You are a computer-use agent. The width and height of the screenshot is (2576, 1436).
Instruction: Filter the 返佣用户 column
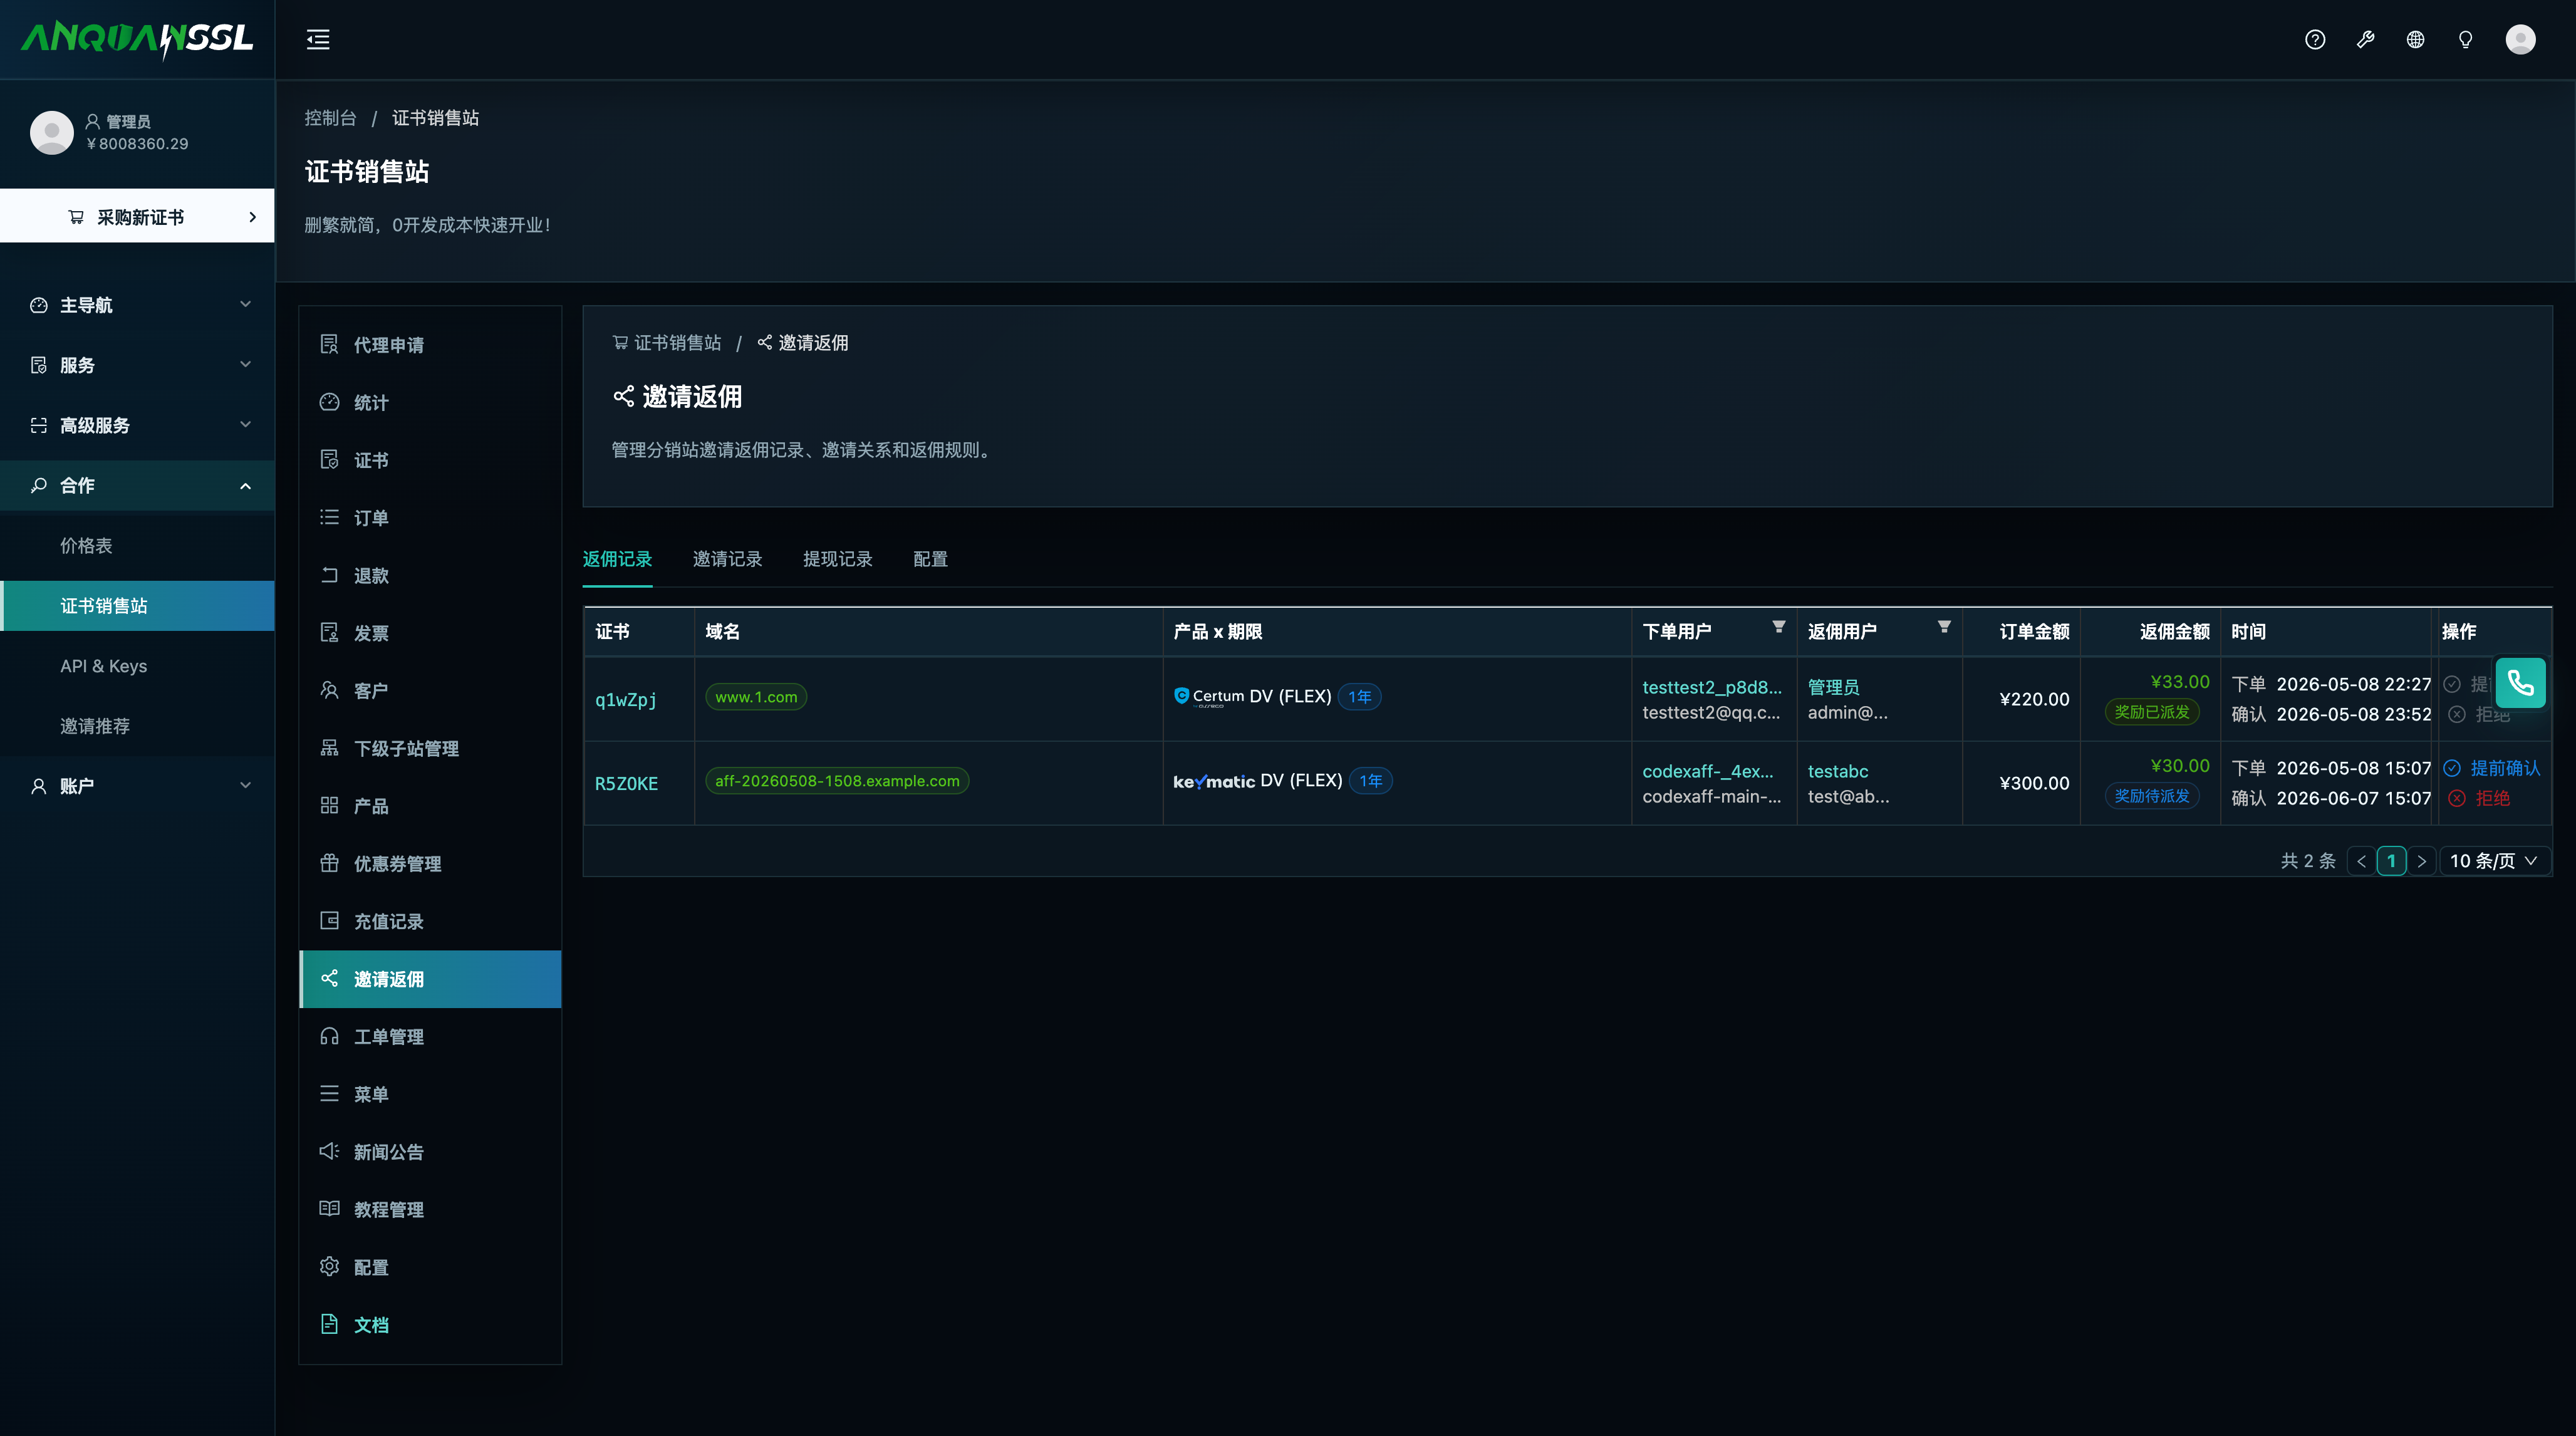[x=1944, y=627]
